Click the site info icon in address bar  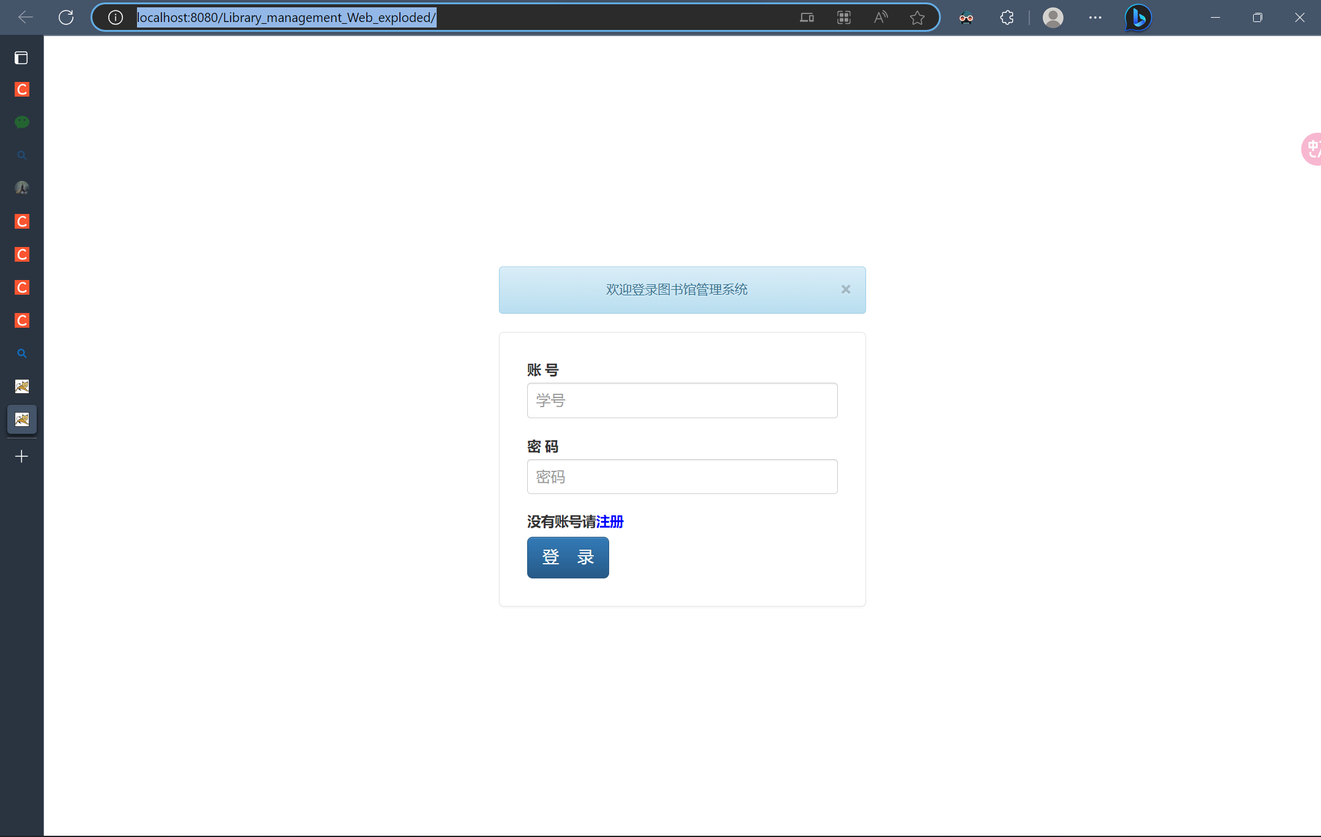(x=115, y=17)
